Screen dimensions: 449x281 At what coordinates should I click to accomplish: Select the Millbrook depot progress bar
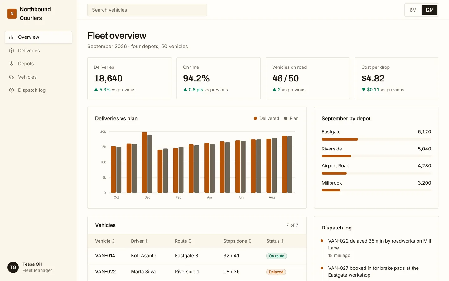[x=376, y=190]
